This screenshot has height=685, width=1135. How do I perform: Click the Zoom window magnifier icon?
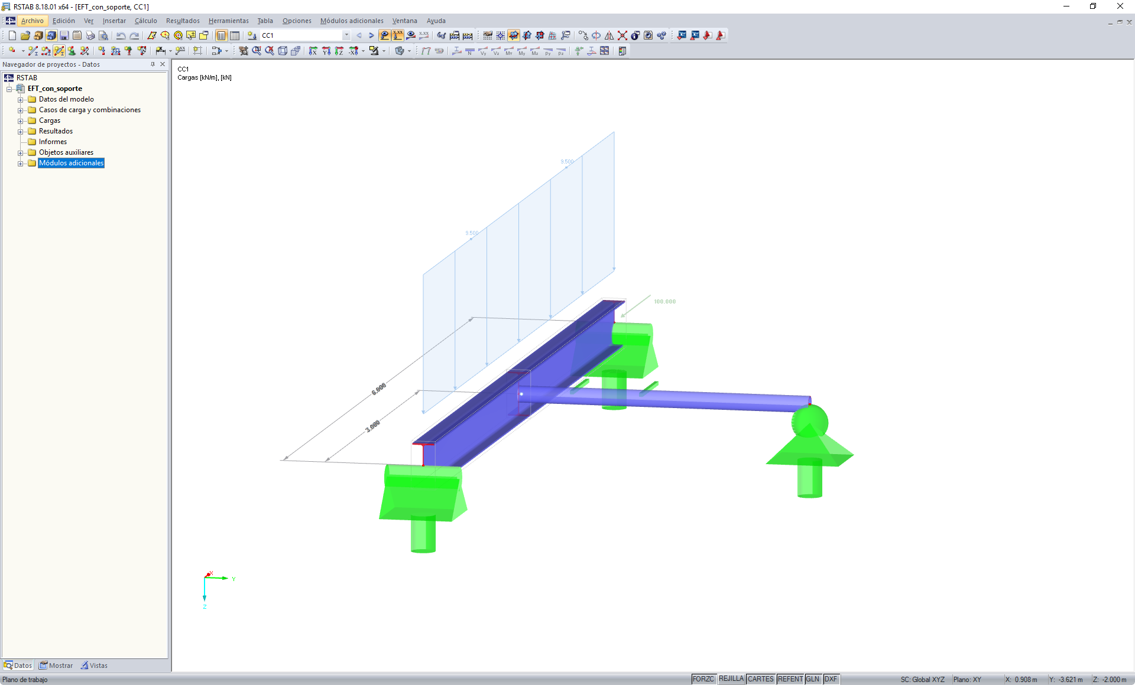pos(257,51)
